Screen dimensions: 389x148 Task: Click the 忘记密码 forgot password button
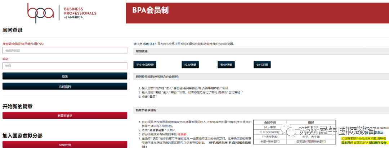[65, 86]
